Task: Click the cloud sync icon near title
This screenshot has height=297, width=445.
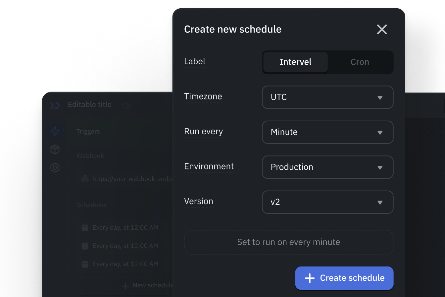Action: [126, 105]
